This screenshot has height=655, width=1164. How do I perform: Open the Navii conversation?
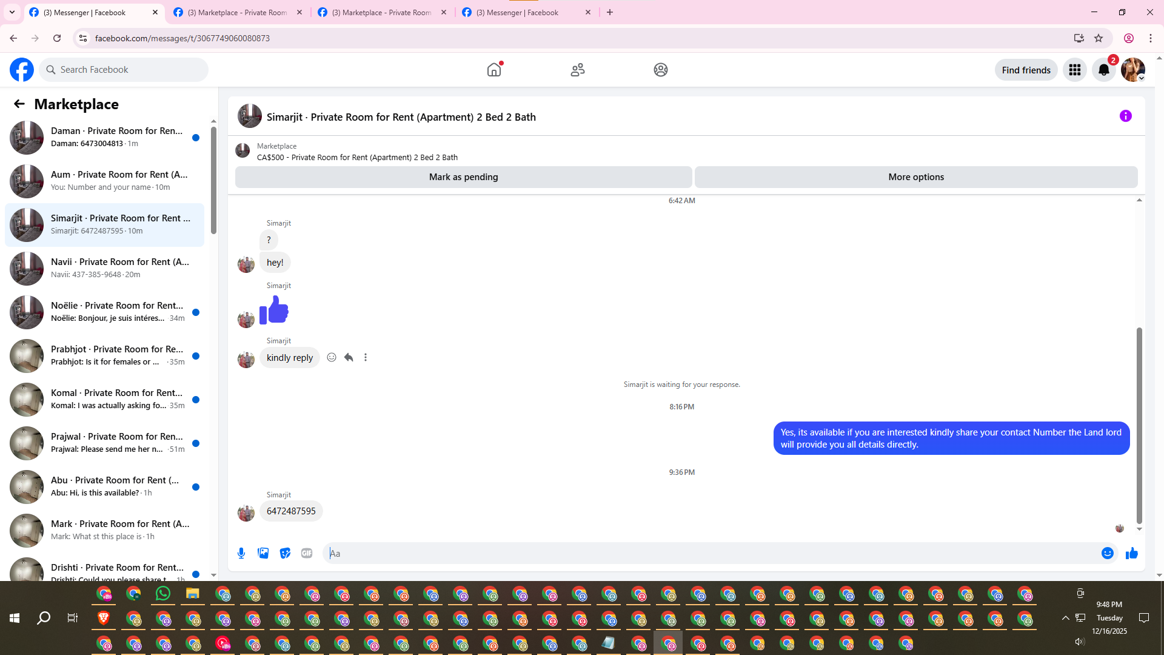pos(105,269)
